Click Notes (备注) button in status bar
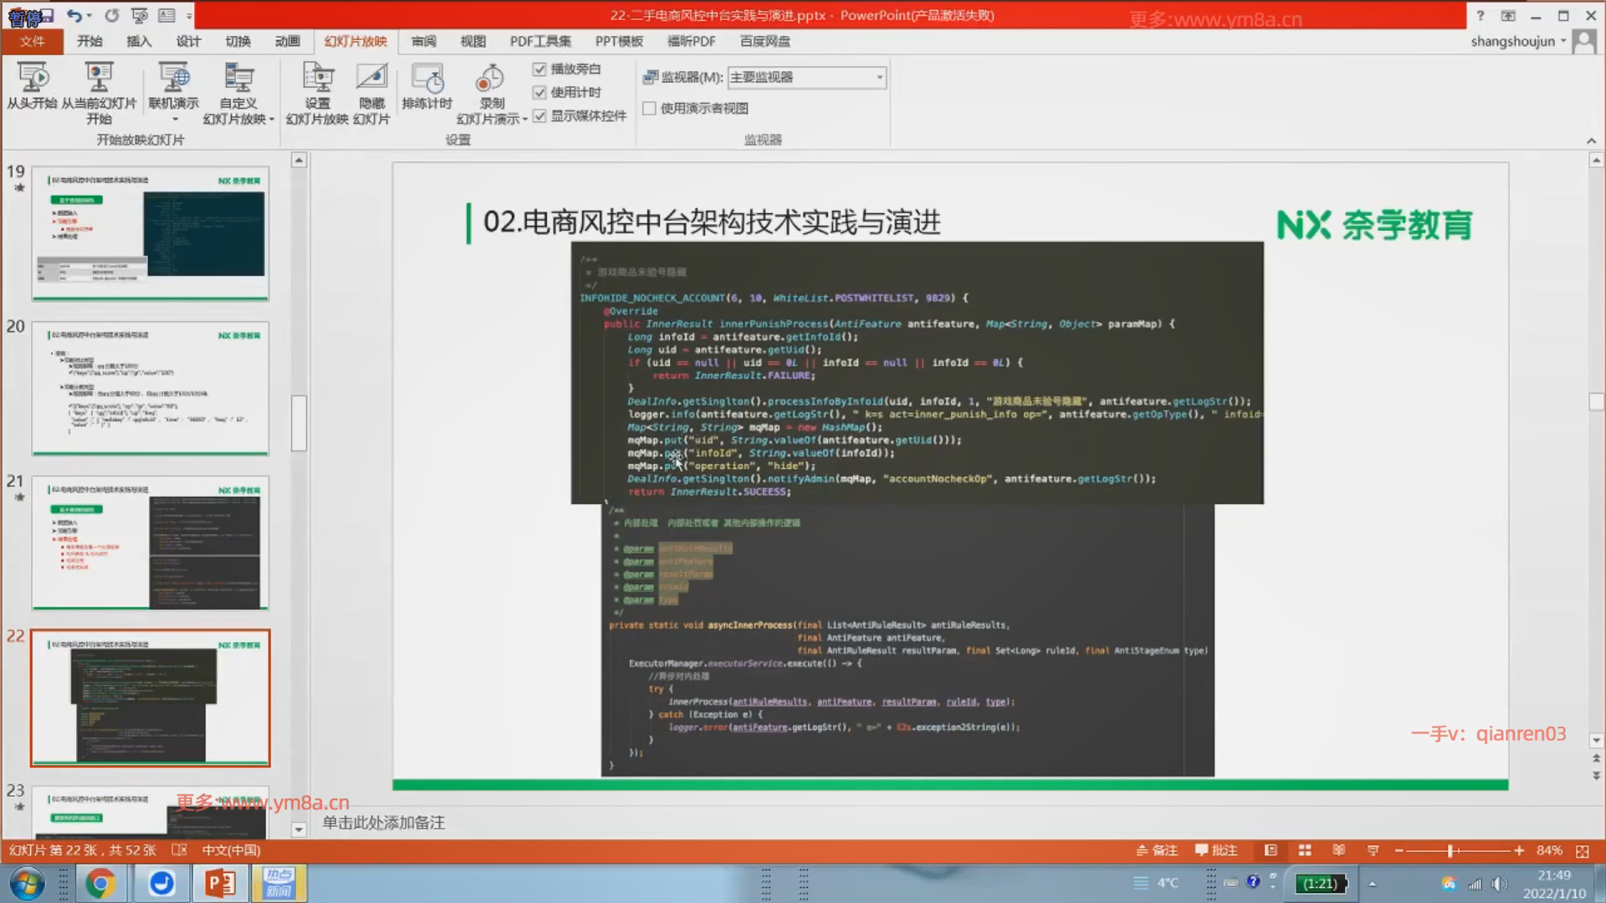The height and width of the screenshot is (903, 1606). click(x=1157, y=850)
